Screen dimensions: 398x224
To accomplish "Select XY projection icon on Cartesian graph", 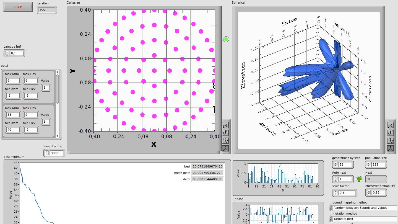I will (225, 125).
